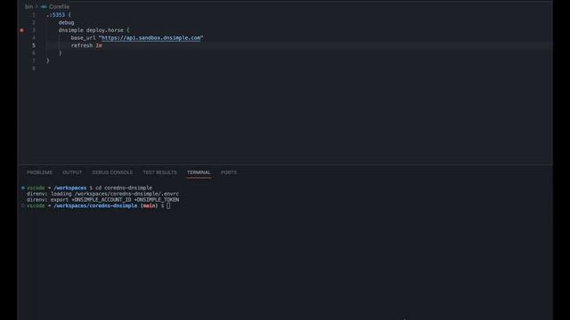
Task: Click the 'refresh' keyword on line 5
Action: 82,45
